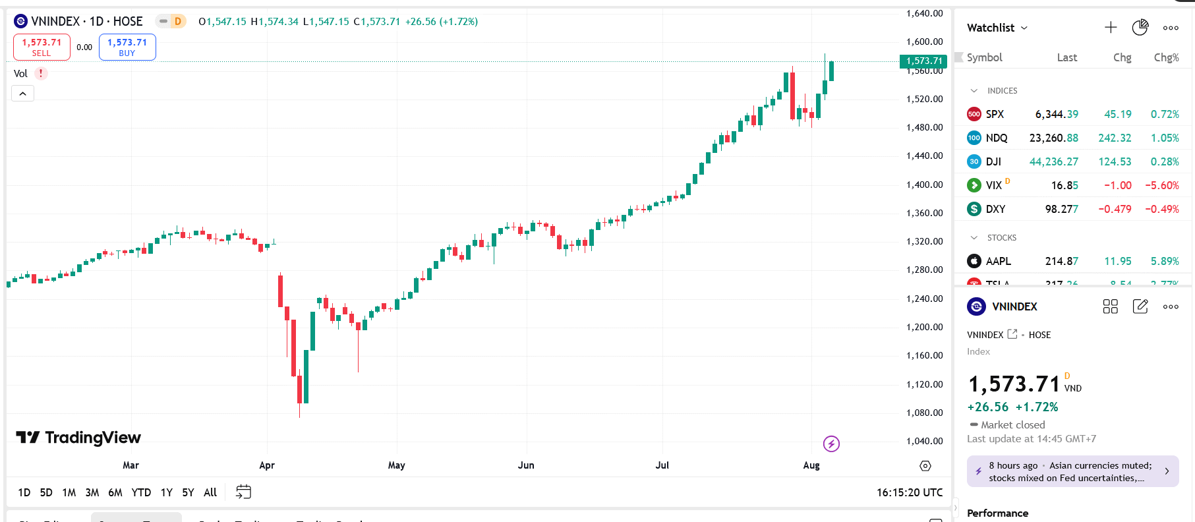Select the YTD time range
The image size is (1195, 522).
(141, 492)
